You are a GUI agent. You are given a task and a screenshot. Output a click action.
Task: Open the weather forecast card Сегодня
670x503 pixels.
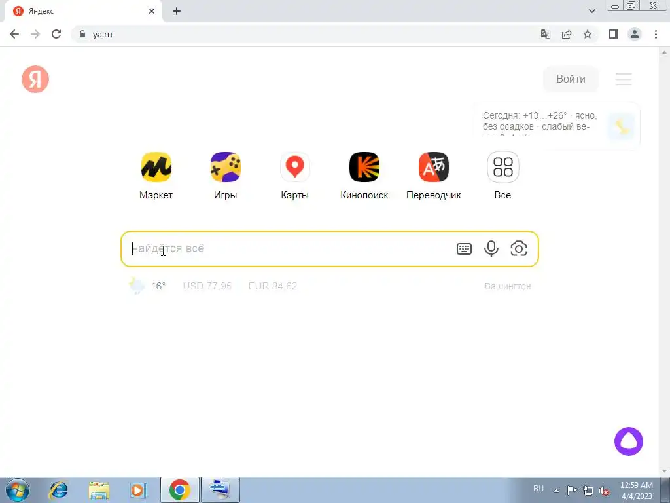pos(556,126)
